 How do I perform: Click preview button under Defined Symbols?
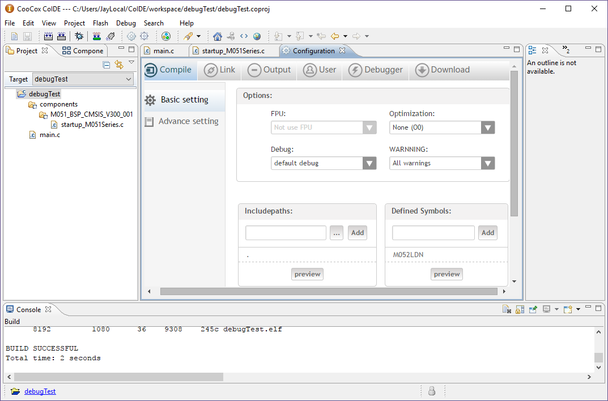point(447,274)
